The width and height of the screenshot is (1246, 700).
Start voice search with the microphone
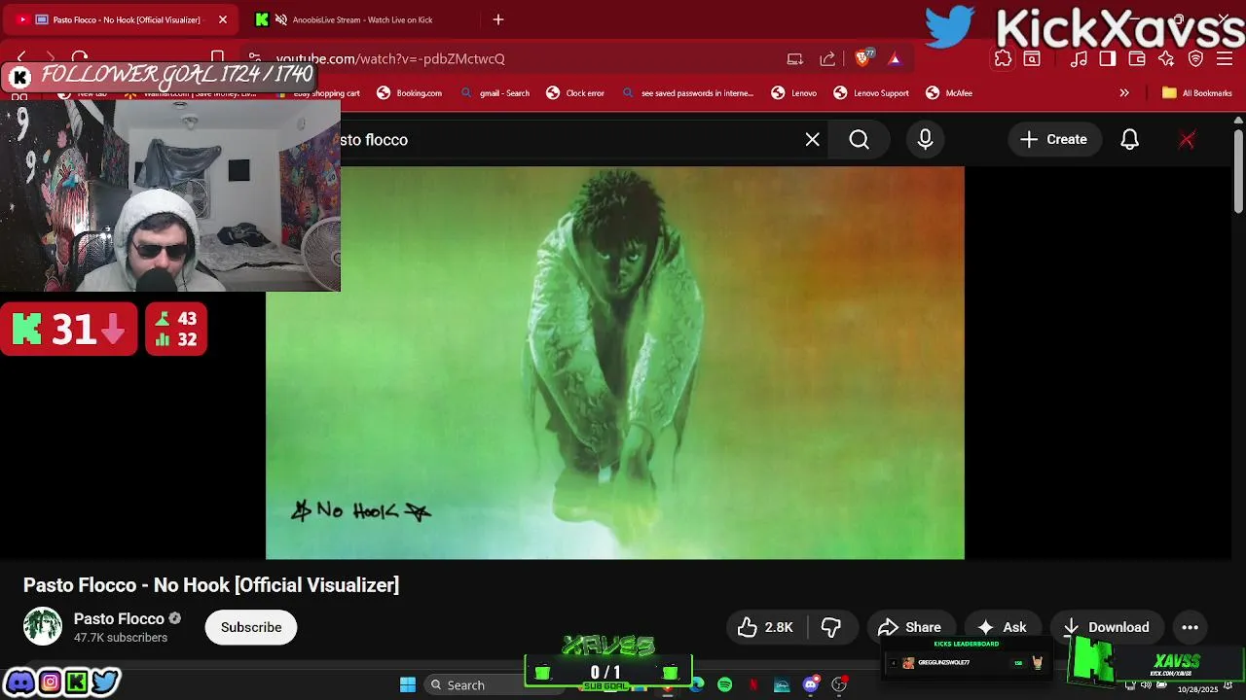925,140
